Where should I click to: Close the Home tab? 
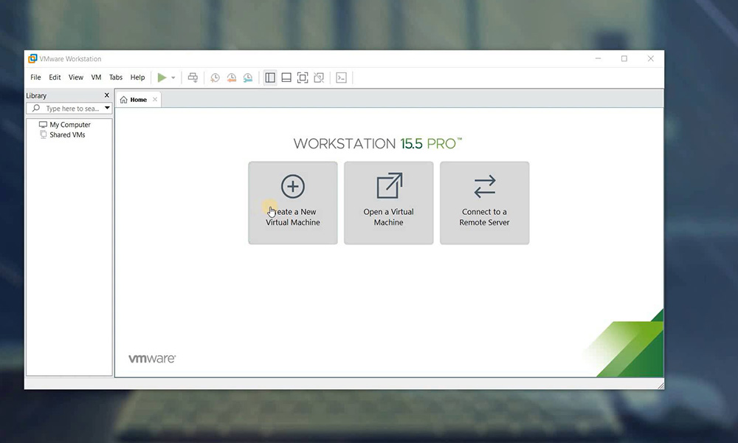(155, 100)
